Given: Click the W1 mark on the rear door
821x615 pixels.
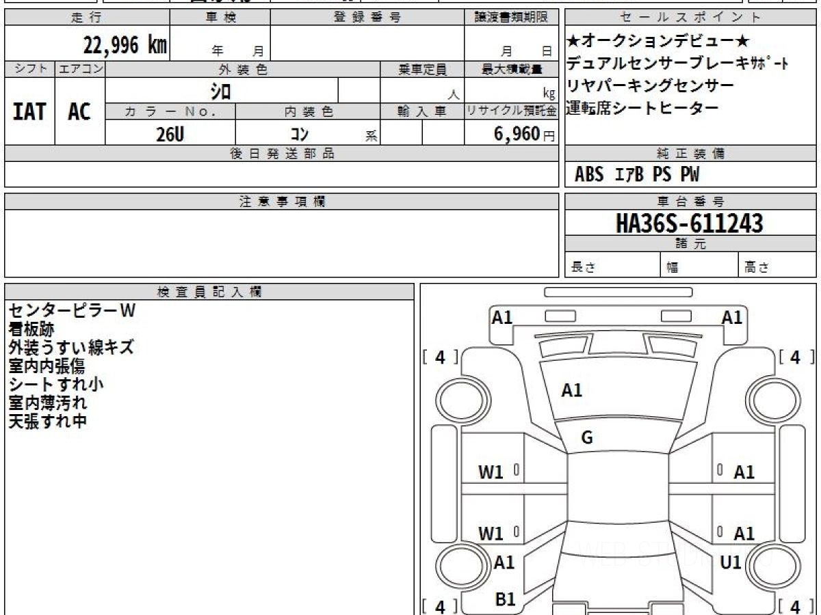Looking at the screenshot, I should tap(491, 534).
